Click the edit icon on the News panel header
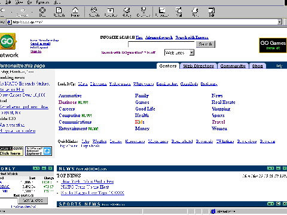Viewport: 287px width, 215px height. pyautogui.click(x=270, y=168)
